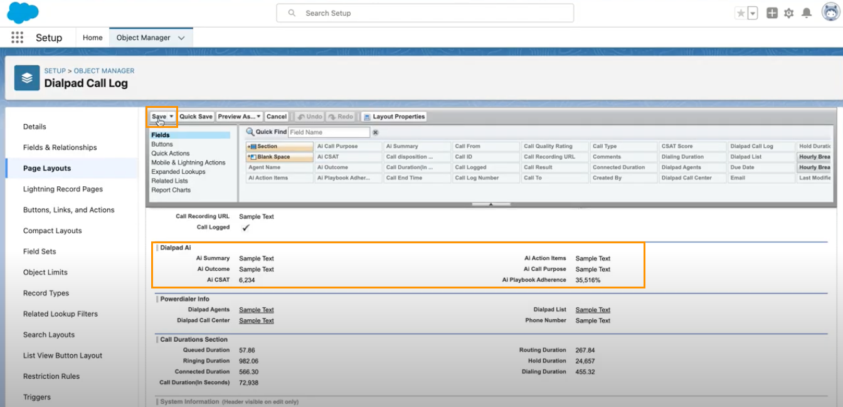
Task: Collapse the palette using the handle arrow
Action: 490,204
